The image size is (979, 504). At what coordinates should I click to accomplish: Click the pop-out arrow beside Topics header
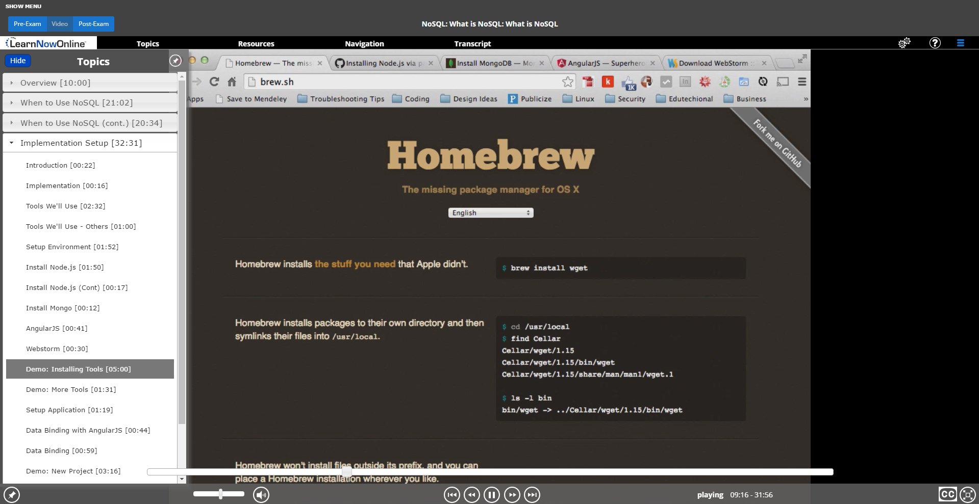pos(175,61)
